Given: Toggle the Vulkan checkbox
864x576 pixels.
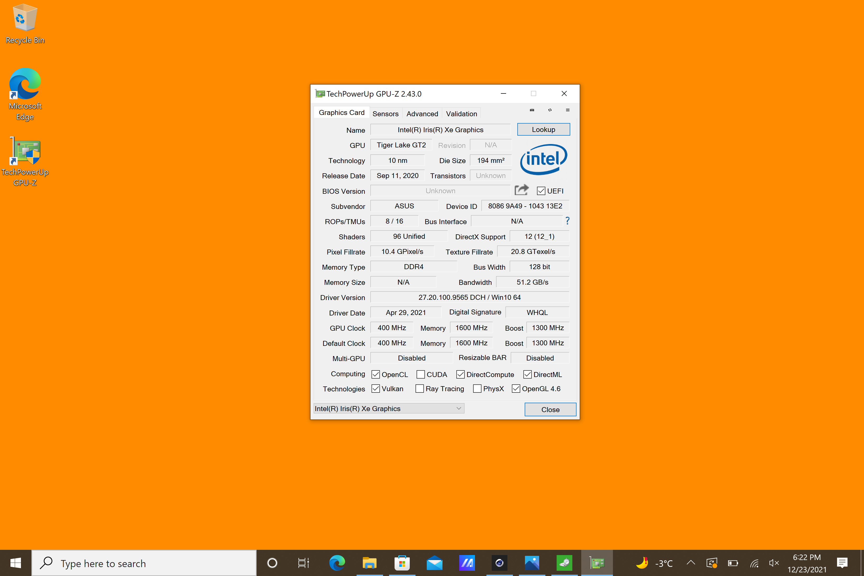Looking at the screenshot, I should [x=375, y=389].
